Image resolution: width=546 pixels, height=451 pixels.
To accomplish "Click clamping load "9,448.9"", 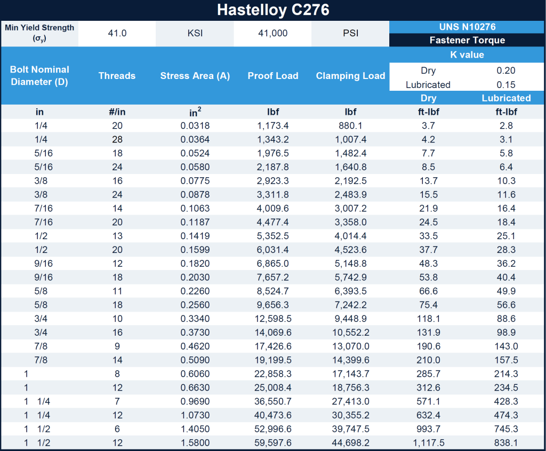I will coord(351,319).
